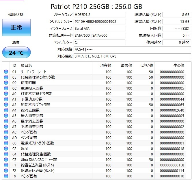
Task: Click the drive letter field showing C:
Action: (x=99, y=42)
